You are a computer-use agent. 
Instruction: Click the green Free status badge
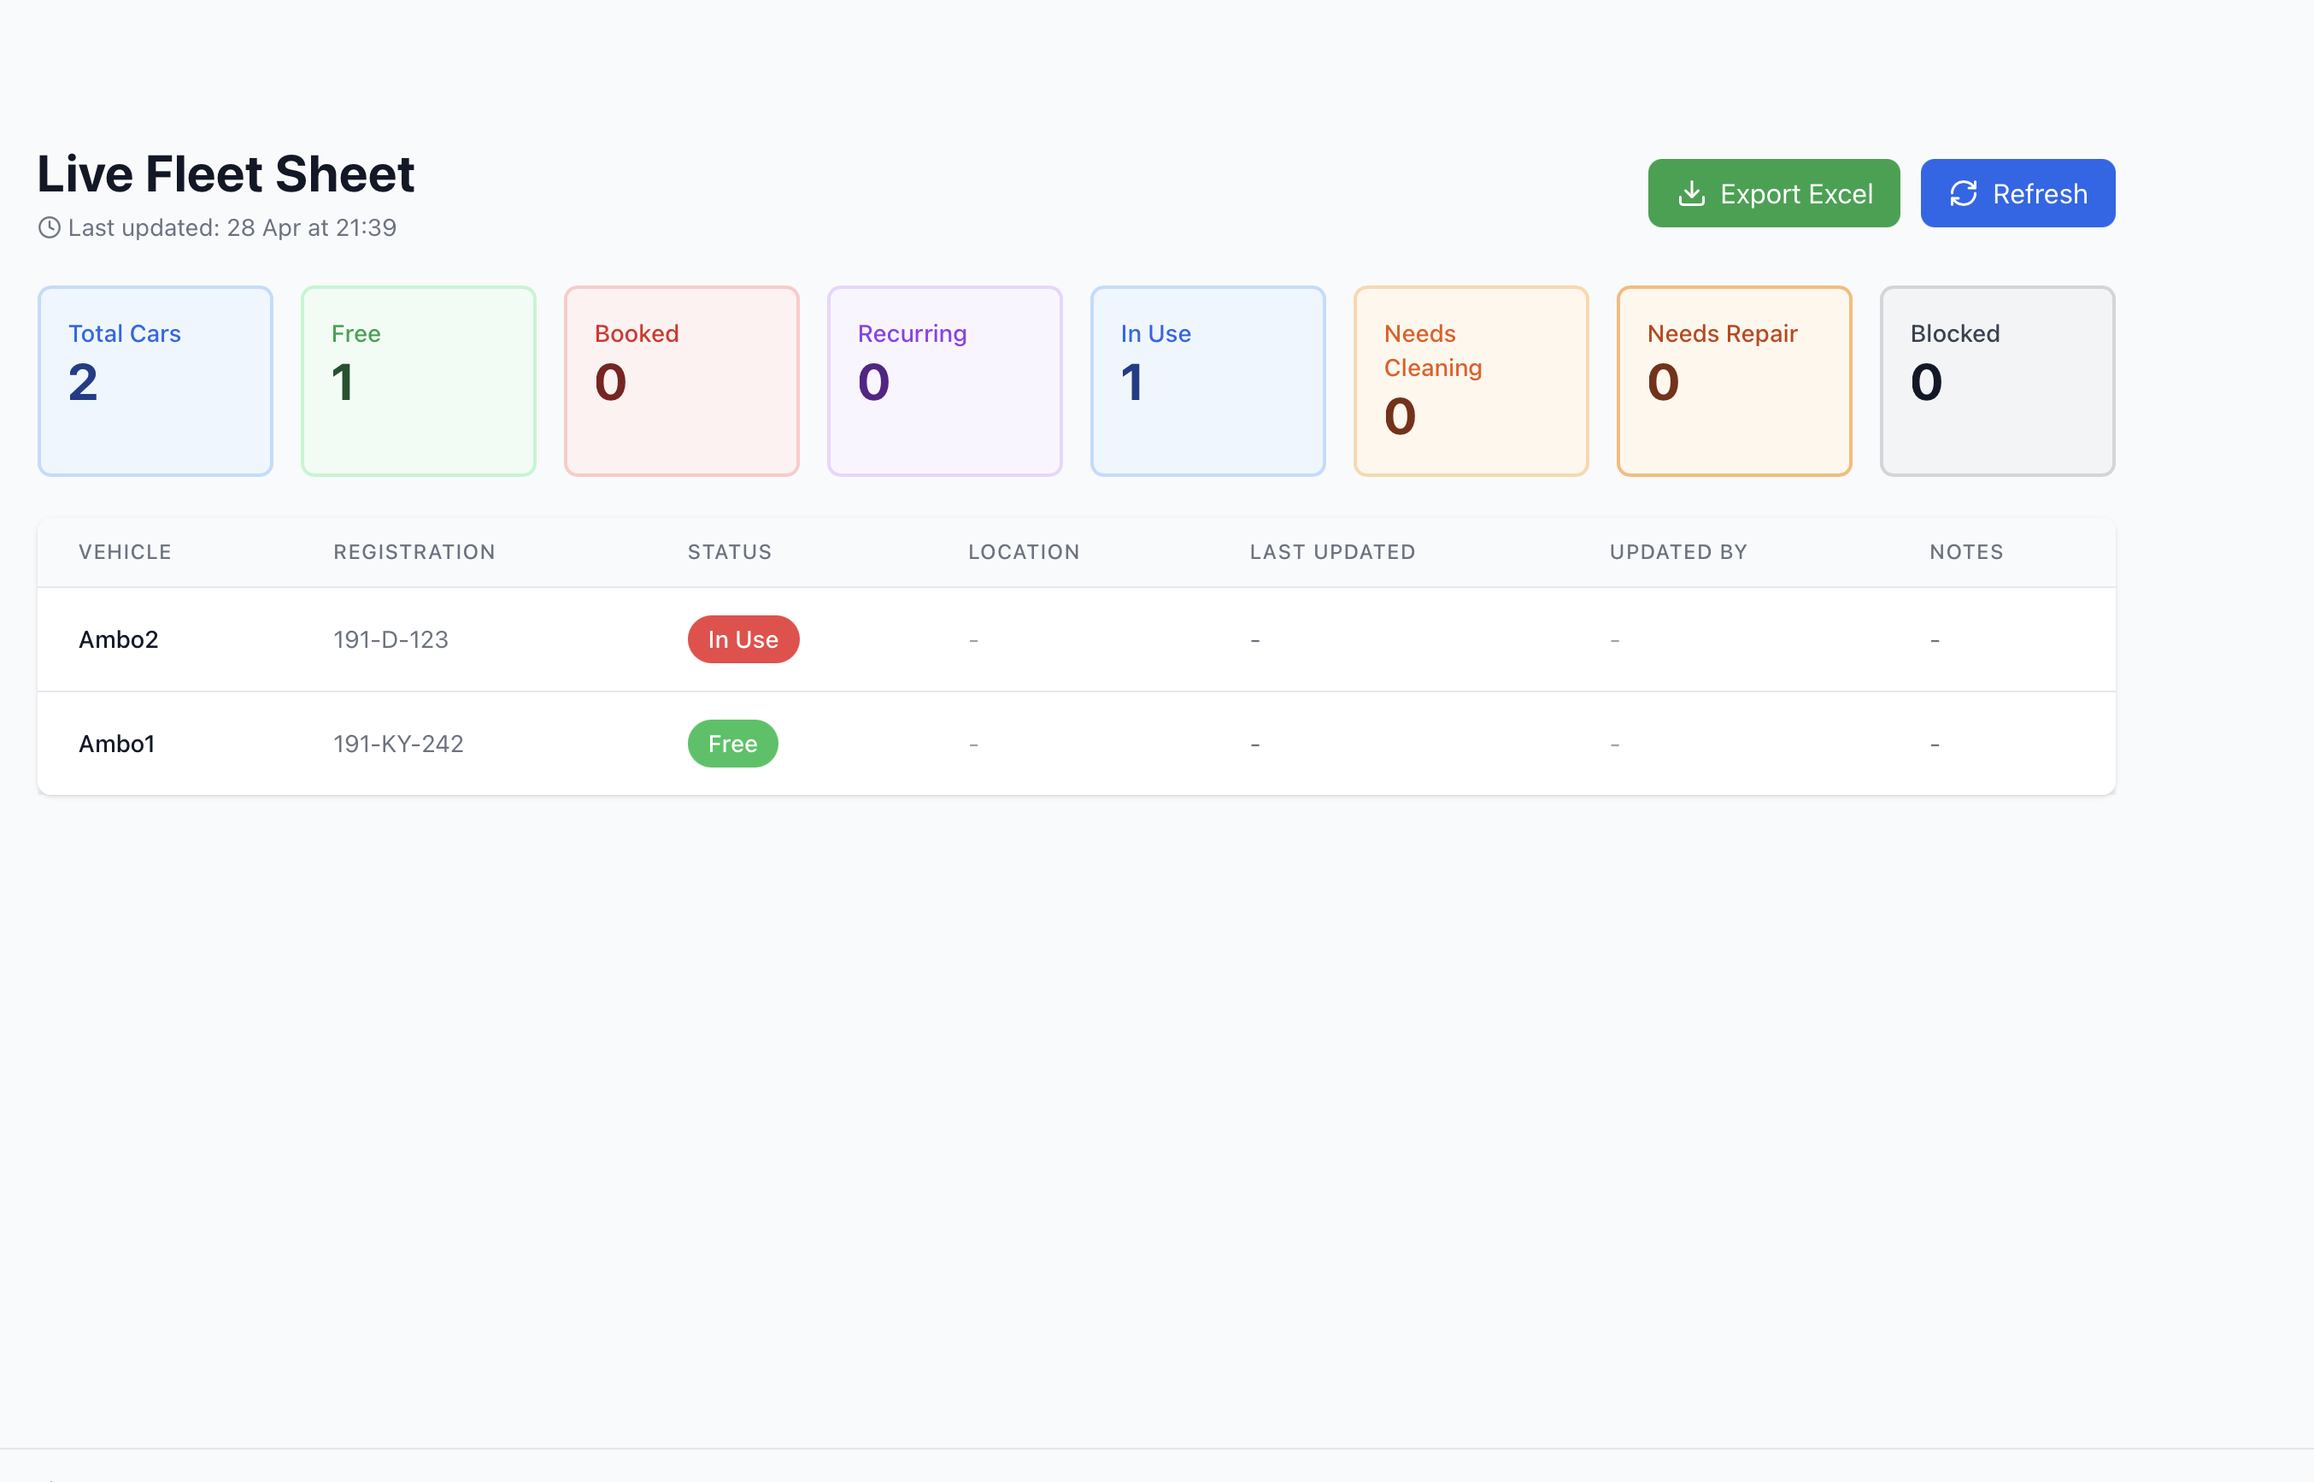[x=732, y=744]
